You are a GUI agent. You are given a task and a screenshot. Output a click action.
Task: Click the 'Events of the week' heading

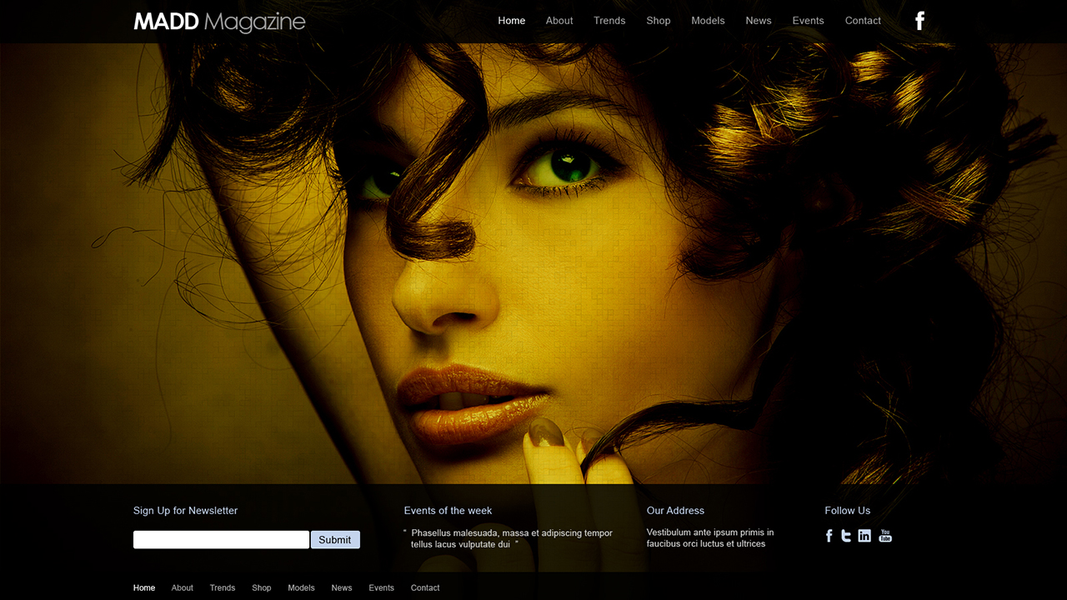(448, 511)
